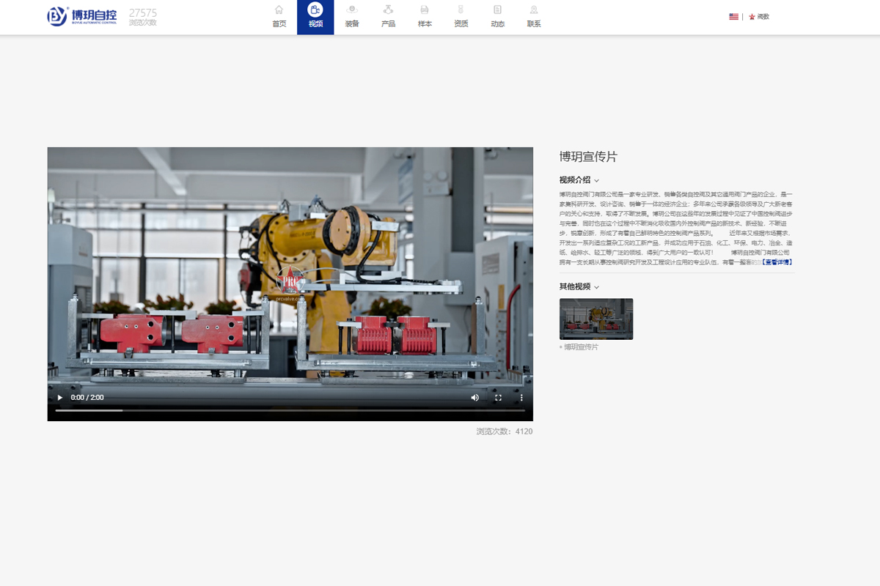This screenshot has height=586, width=880.
Task: Toggle fullscreen mode on the video
Action: (498, 398)
